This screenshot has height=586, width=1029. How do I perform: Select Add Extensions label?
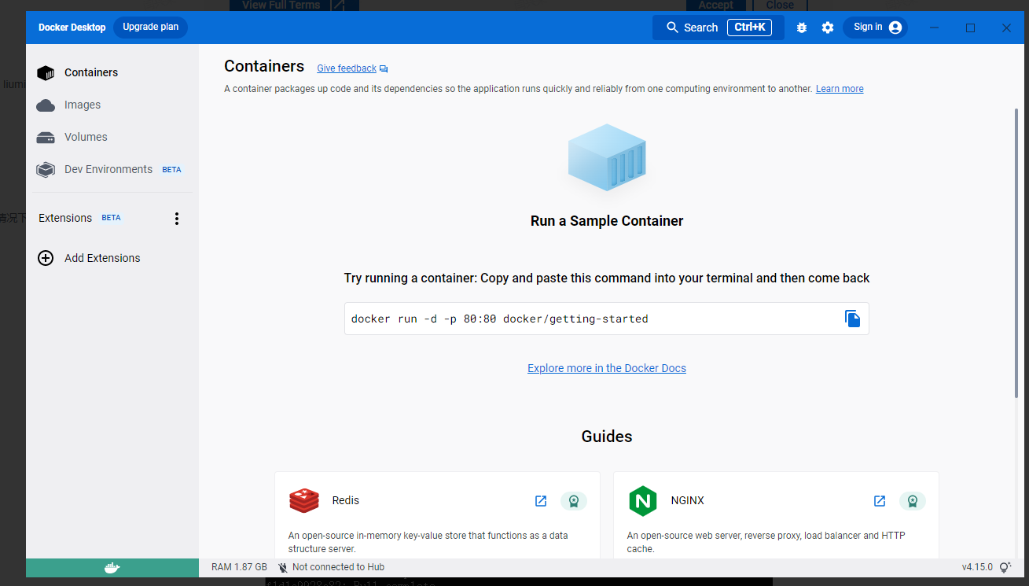pyautogui.click(x=102, y=258)
